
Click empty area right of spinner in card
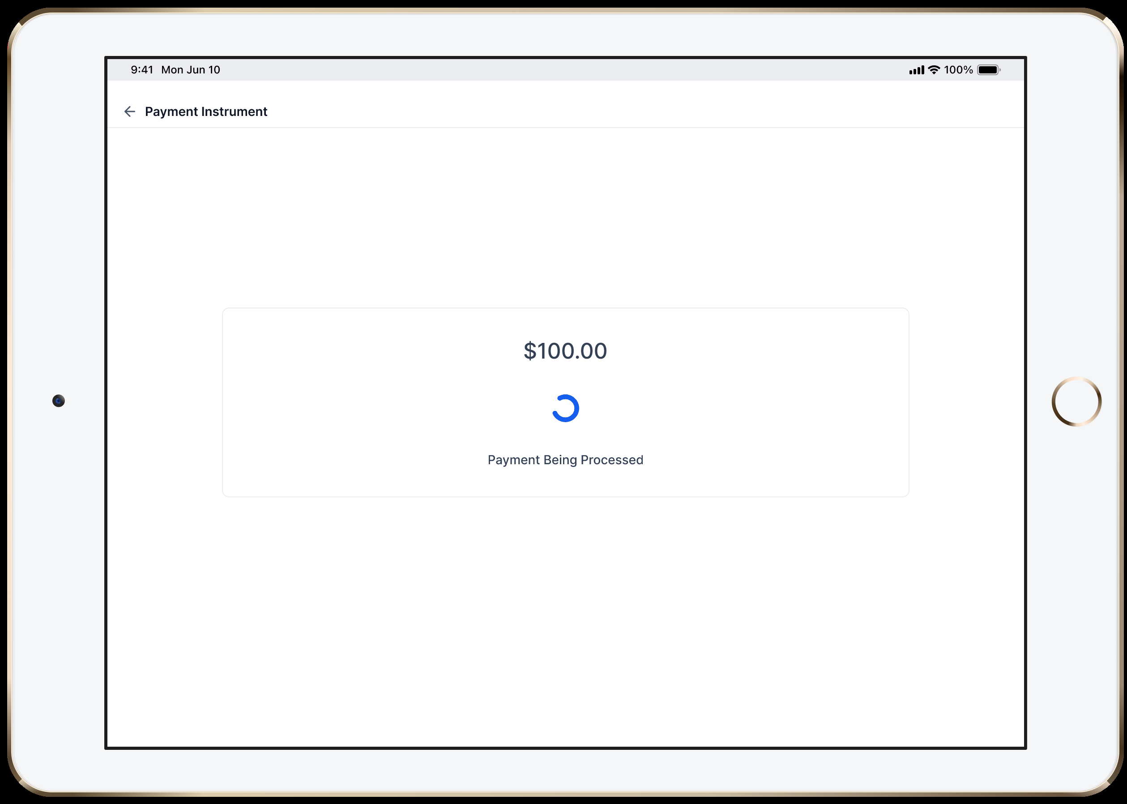coord(743,408)
